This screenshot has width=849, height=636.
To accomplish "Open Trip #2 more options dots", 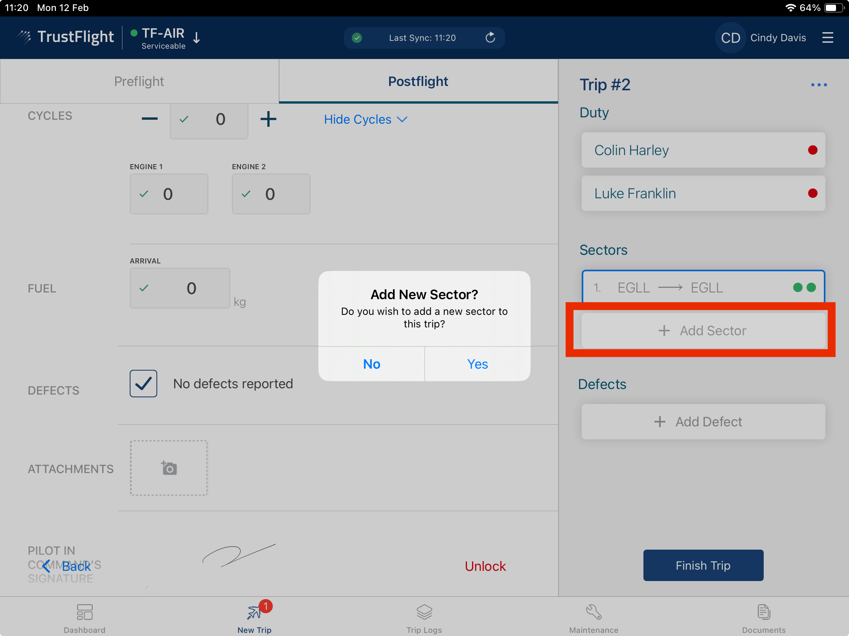I will pyautogui.click(x=819, y=85).
